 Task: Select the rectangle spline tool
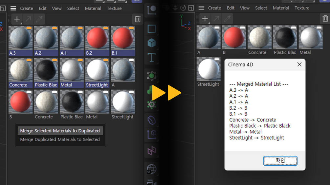pos(151,29)
